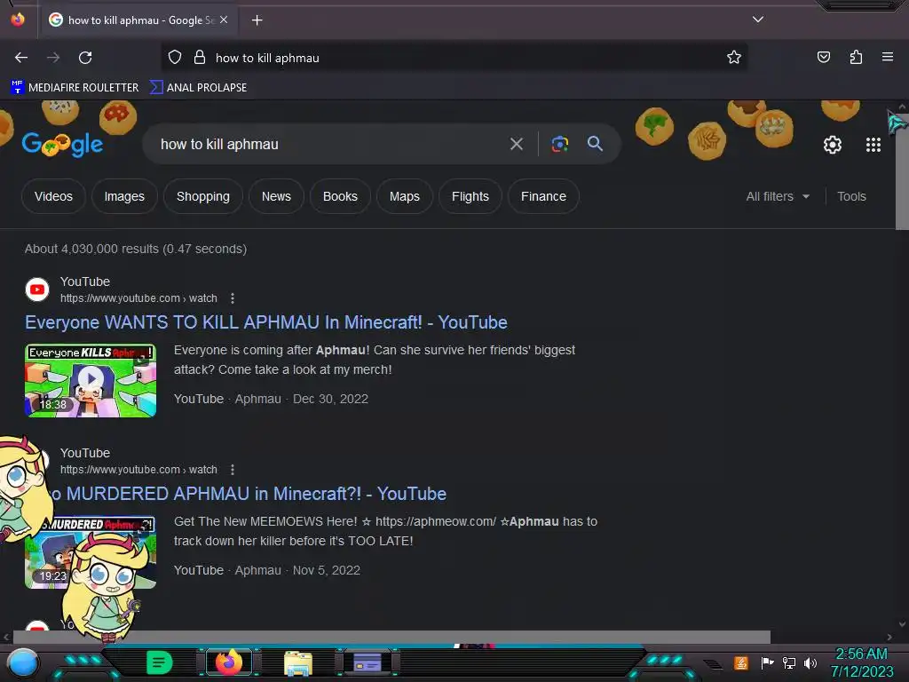Expand the All filters dropdown
Image resolution: width=909 pixels, height=682 pixels.
778,196
